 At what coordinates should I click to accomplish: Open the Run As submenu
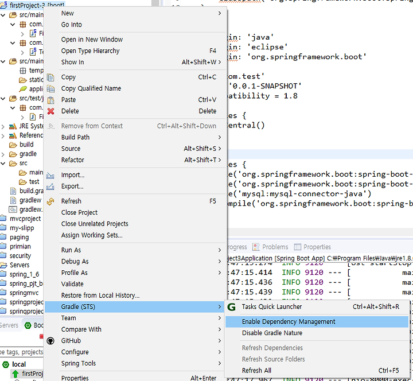pos(135,250)
